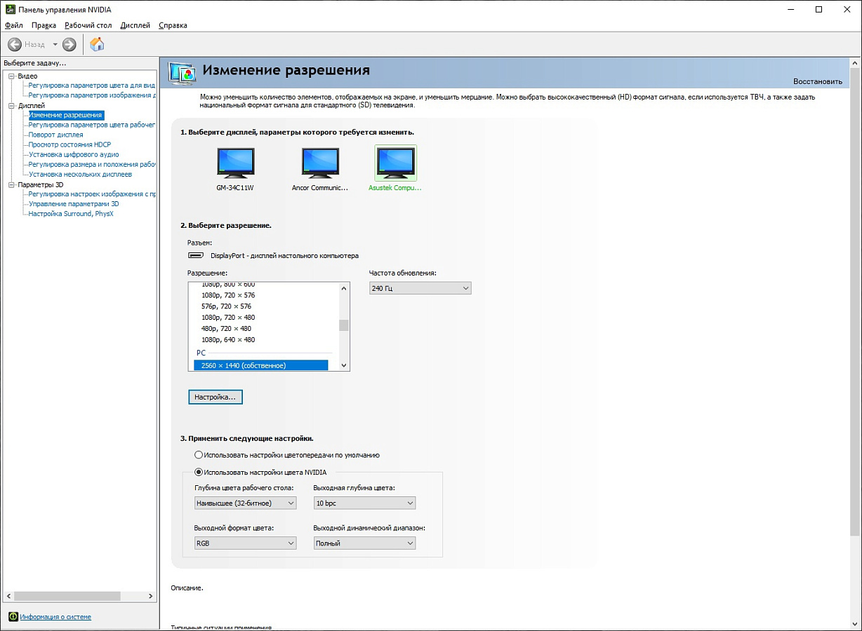Click the main panel vertical scrollbar thumb

855,302
